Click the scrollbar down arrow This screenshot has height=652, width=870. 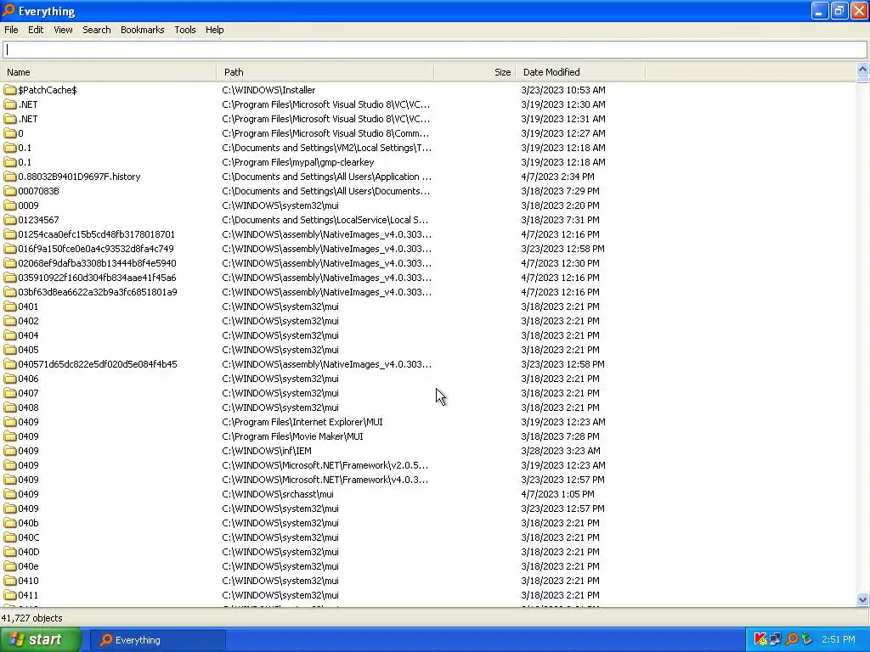[x=862, y=599]
